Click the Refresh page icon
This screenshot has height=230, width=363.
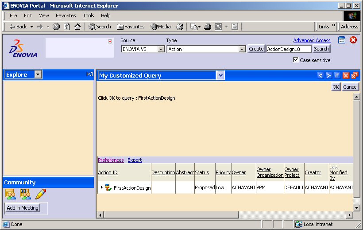[67, 27]
